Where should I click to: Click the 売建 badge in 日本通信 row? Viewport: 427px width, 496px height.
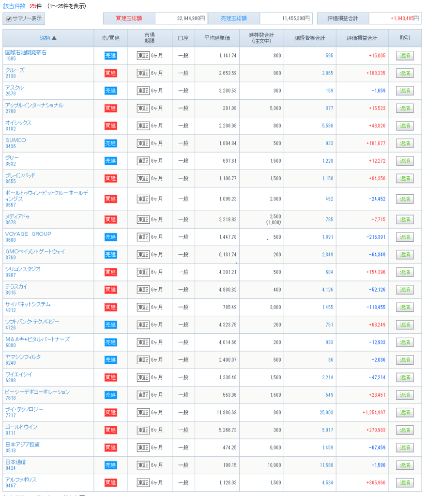pos(110,465)
